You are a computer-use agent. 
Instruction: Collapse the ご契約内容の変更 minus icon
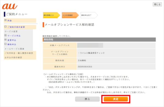point(5,27)
